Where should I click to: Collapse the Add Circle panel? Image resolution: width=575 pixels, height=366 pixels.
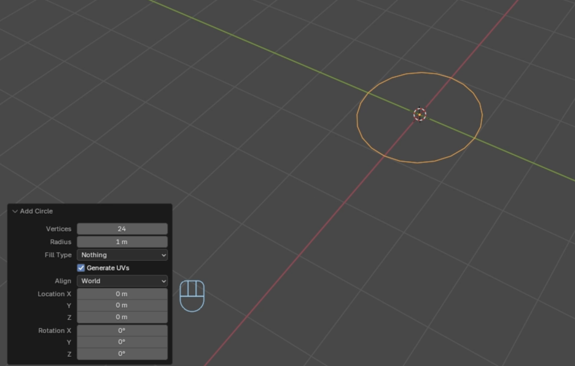click(15, 212)
